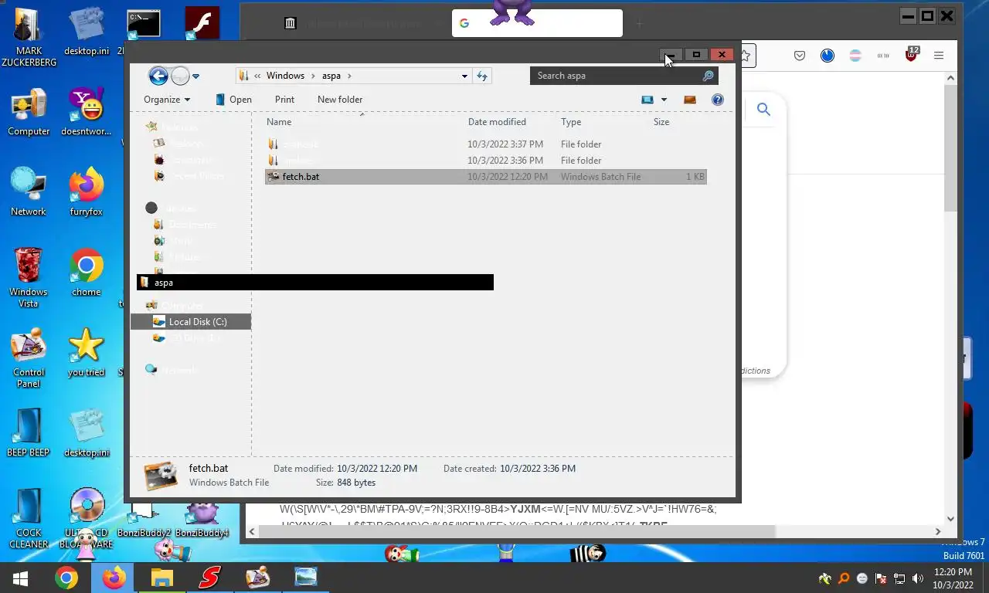Create a New folder
This screenshot has height=593, width=989.
point(340,100)
